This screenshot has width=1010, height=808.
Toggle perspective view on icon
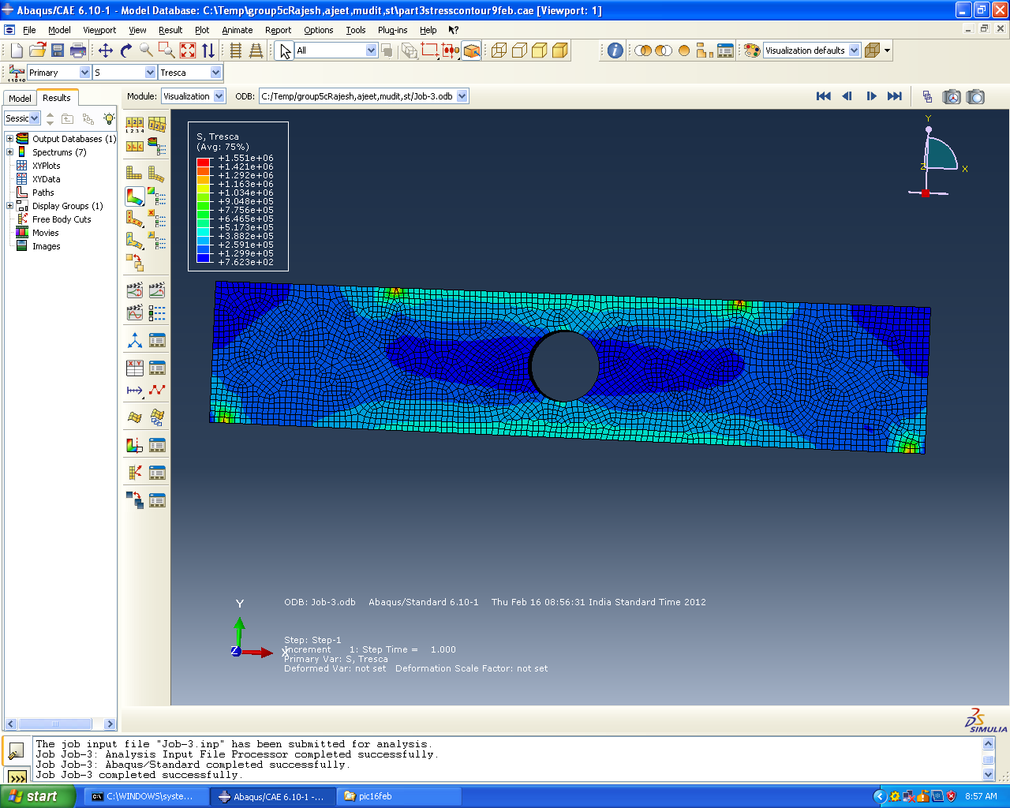pyautogui.click(x=256, y=50)
